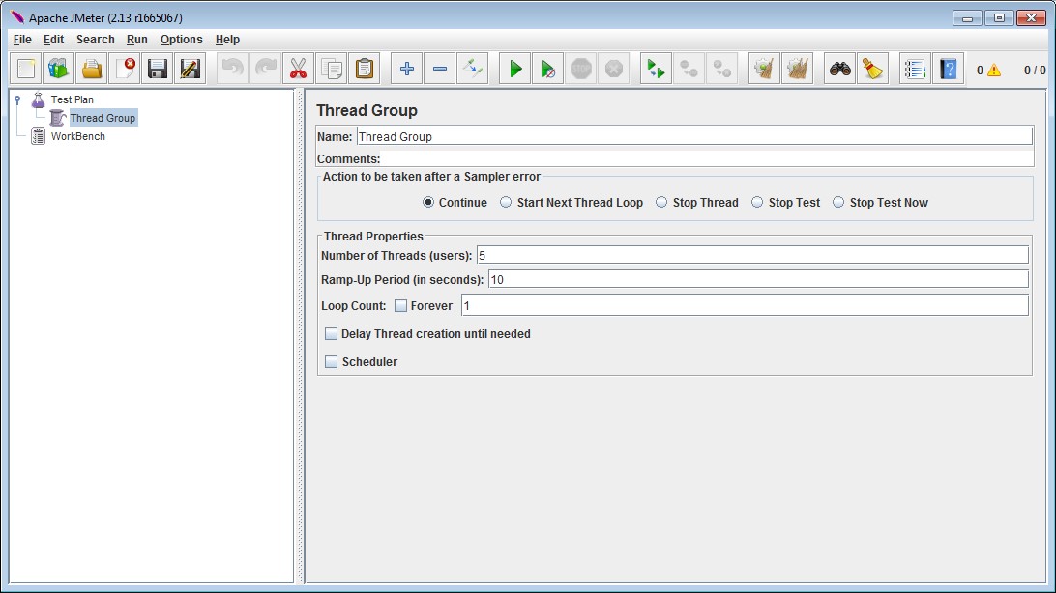Enable the Forever loop checkbox
This screenshot has width=1056, height=593.
tap(400, 306)
